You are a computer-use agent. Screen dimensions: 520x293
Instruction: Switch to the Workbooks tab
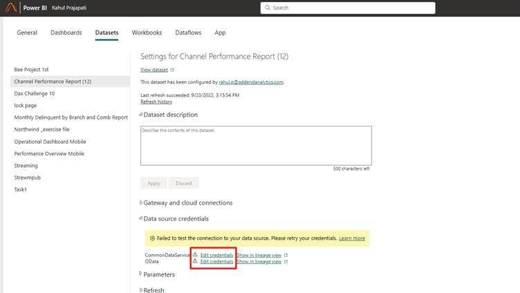147,32
